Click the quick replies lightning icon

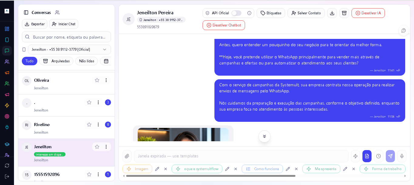355,156
